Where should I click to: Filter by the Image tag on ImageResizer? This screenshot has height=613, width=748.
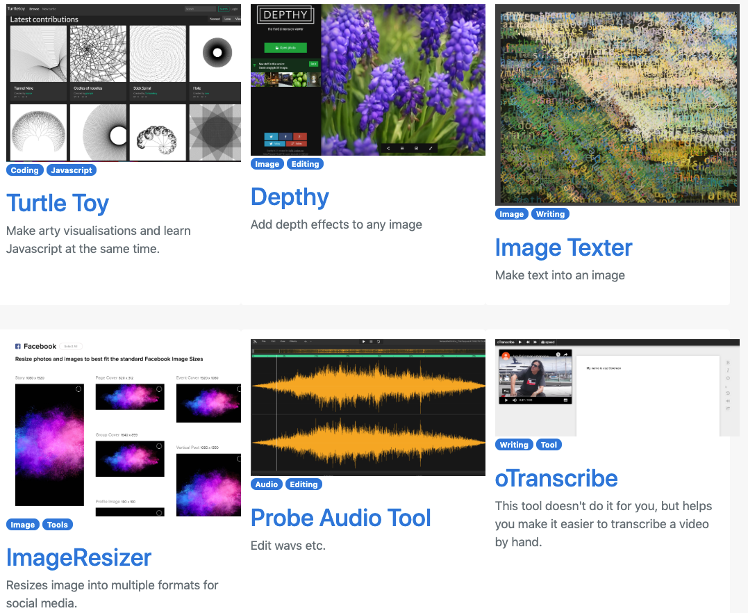(x=23, y=525)
